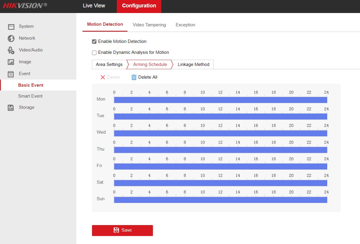Click the Network globe icon
360x244 pixels.
tap(11, 38)
